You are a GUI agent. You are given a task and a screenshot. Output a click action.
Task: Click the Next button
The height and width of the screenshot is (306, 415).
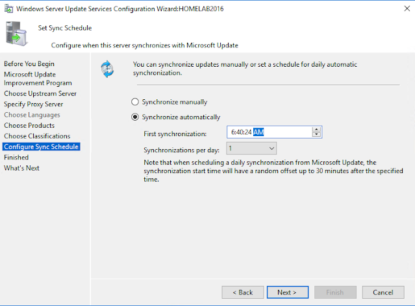[x=288, y=292]
